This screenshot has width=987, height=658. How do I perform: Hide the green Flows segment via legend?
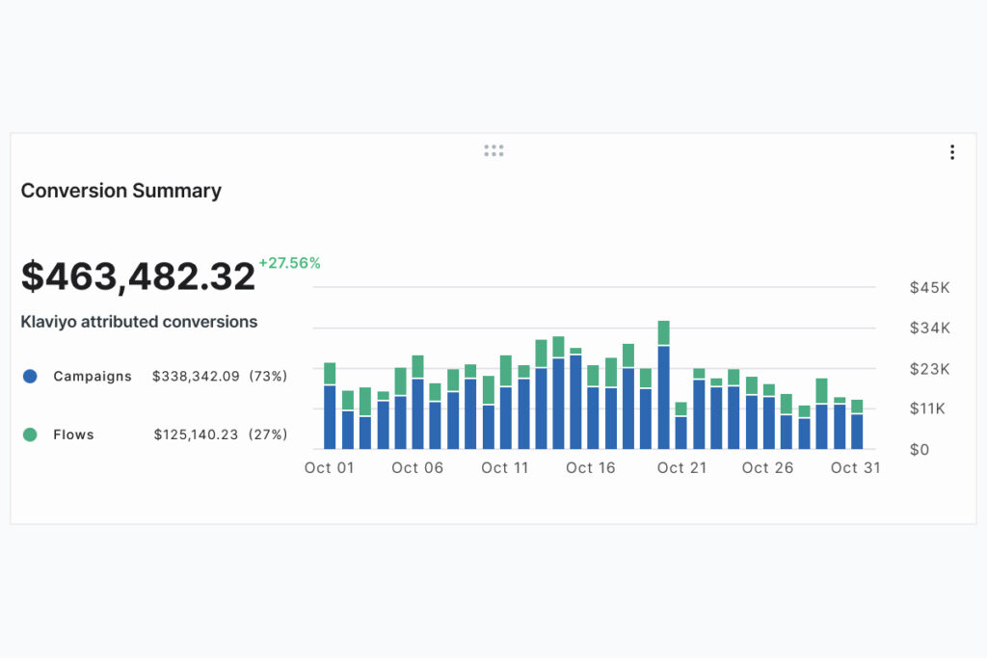pos(29,434)
